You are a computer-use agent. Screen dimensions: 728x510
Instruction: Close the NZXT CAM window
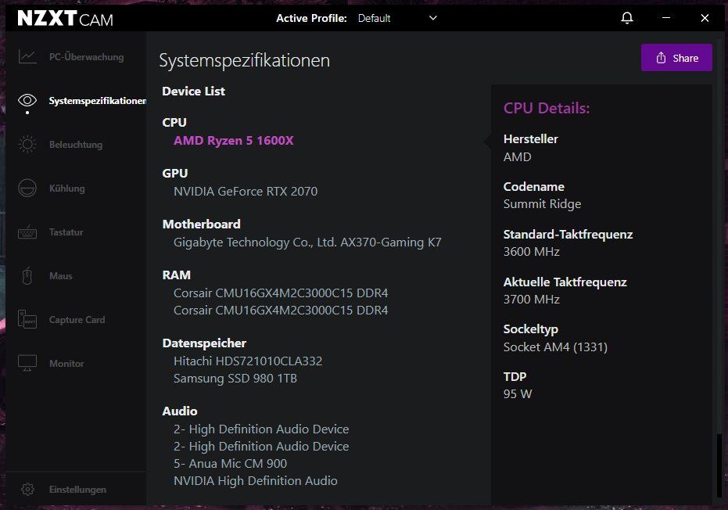pos(705,18)
